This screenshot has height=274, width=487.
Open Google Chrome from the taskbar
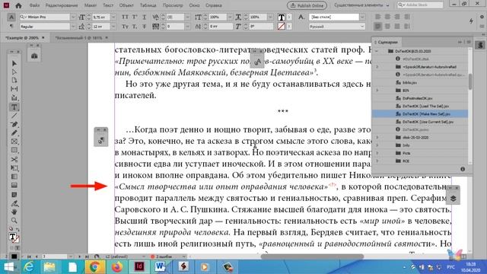coord(95,266)
